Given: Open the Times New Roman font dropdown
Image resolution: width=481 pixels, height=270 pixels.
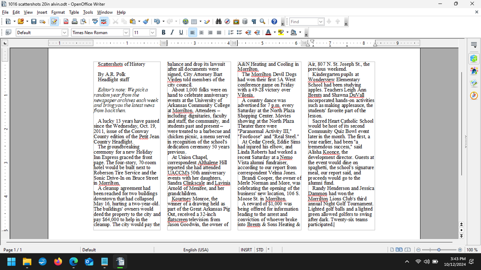Looking at the screenshot, I should pyautogui.click(x=127, y=32).
